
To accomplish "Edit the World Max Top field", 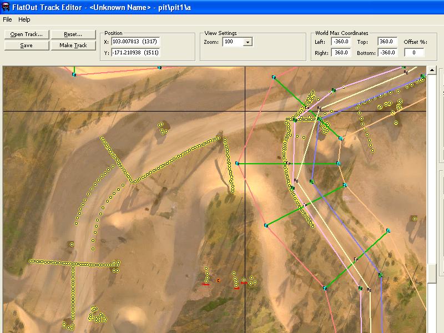I will (x=387, y=42).
